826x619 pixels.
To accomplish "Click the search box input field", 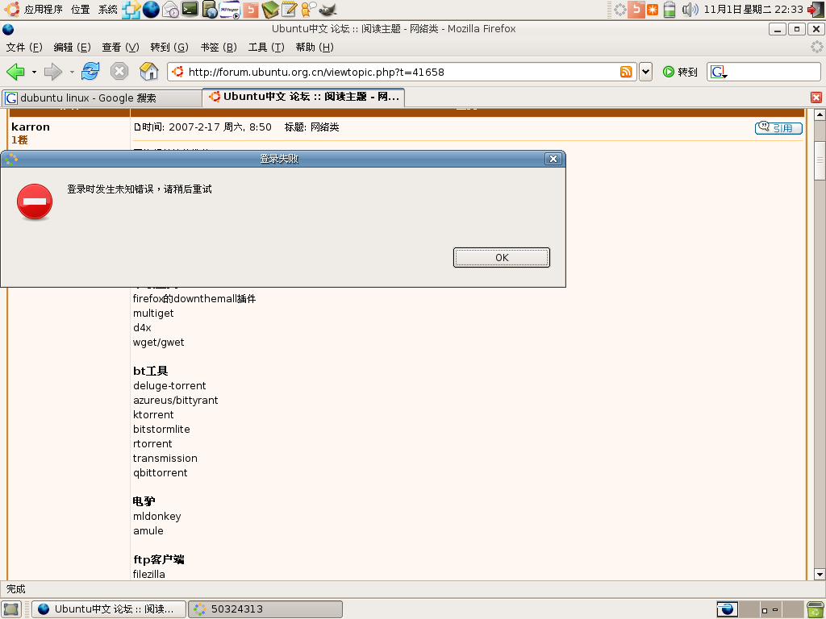I will point(774,72).
